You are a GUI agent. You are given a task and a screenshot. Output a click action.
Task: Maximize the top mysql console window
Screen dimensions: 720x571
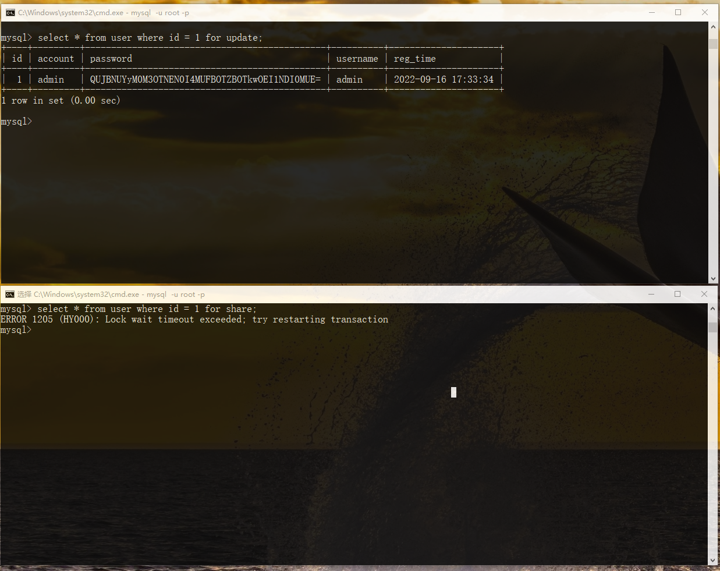click(678, 12)
